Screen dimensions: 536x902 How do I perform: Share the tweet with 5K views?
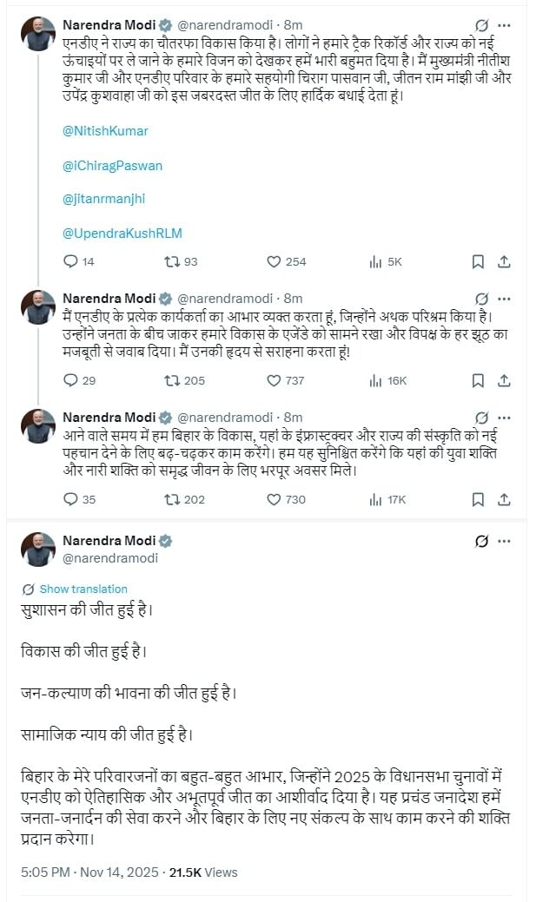504,261
